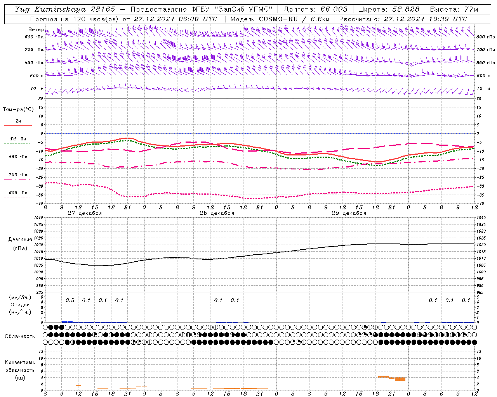This screenshot has width=497, height=397.
Task: Click the Модель COSMO-RU / 6.6км label
Action: point(280,19)
